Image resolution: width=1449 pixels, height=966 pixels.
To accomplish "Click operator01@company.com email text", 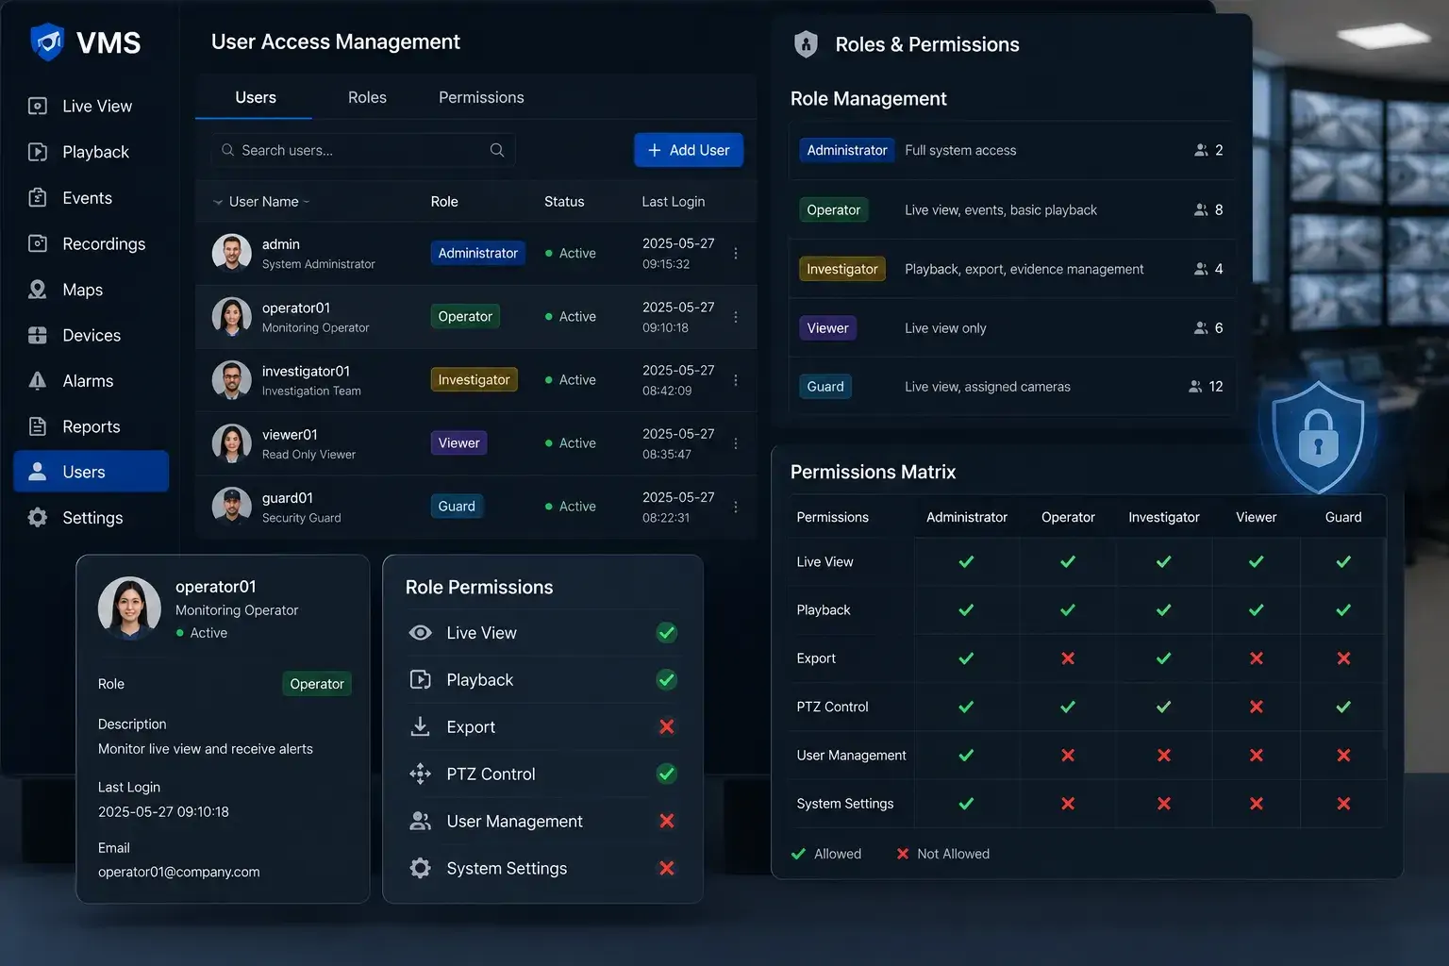I will point(178,872).
